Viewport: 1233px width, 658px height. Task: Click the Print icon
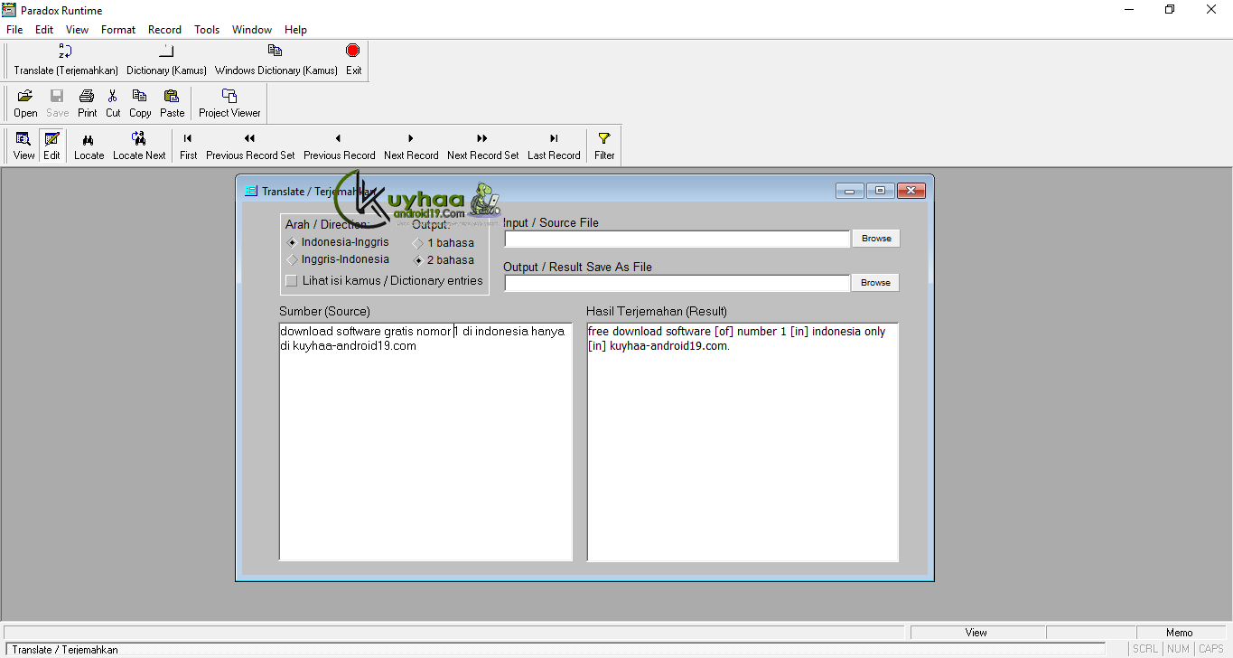(x=87, y=96)
